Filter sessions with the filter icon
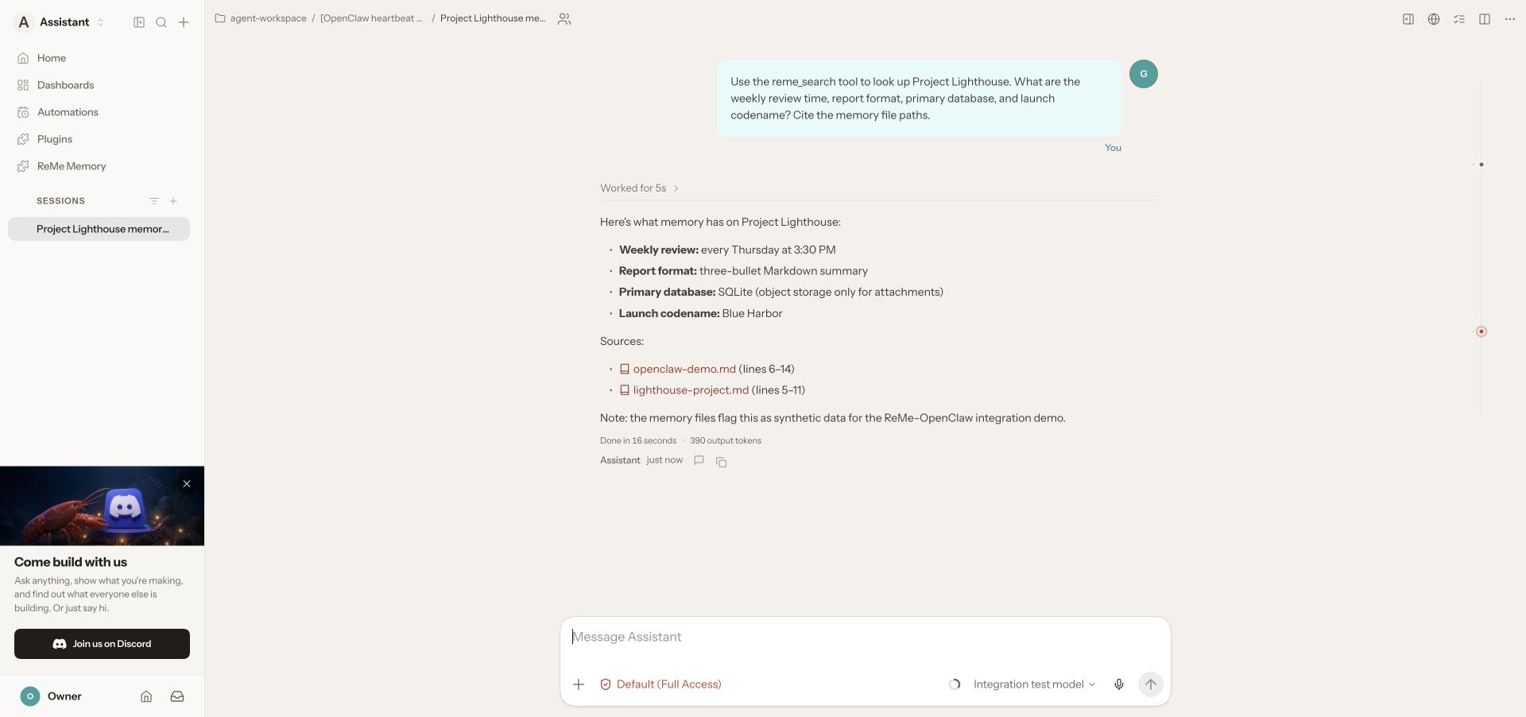This screenshot has height=717, width=1526. click(154, 201)
